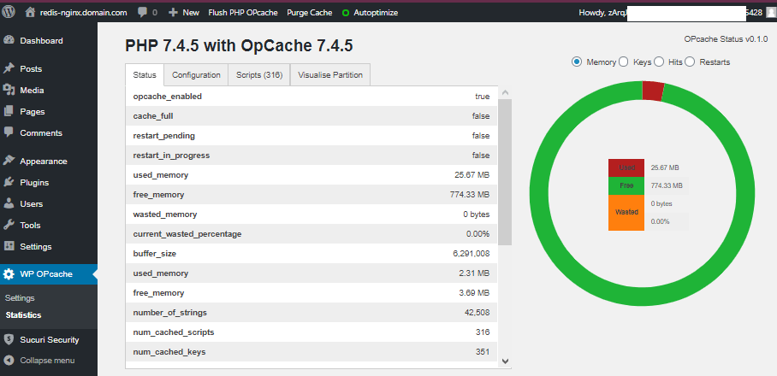
Task: Open the comments bubble icon in admin bar
Action: (x=143, y=13)
